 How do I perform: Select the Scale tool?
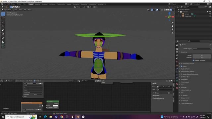point(3,30)
